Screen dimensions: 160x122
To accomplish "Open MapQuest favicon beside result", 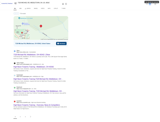I will pos(15,88).
